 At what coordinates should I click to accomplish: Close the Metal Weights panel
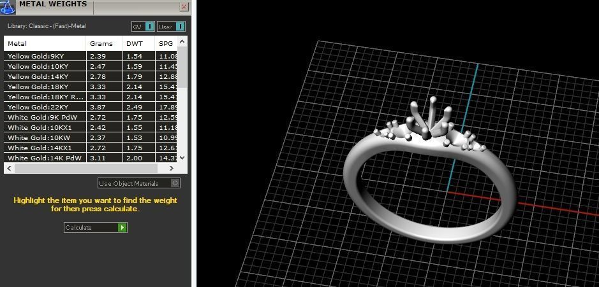point(184,7)
